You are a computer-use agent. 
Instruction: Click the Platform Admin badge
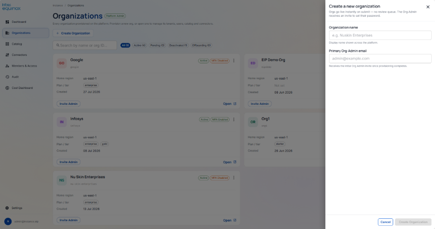[x=115, y=16]
